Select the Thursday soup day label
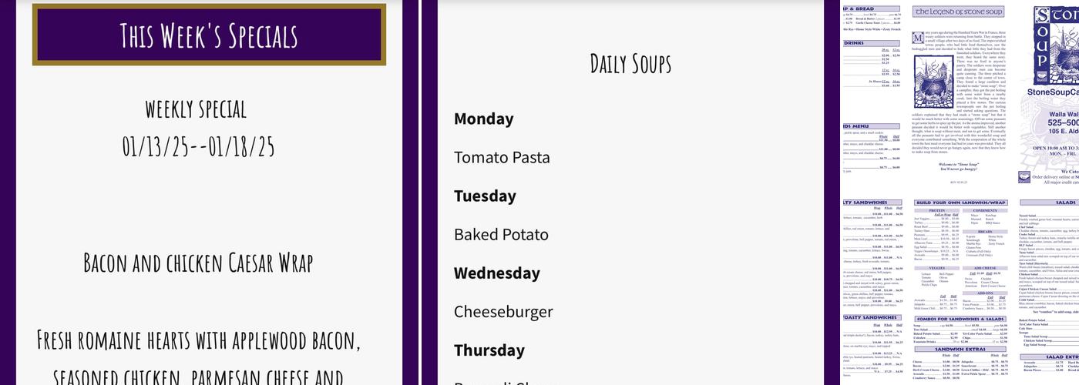 [x=489, y=350]
